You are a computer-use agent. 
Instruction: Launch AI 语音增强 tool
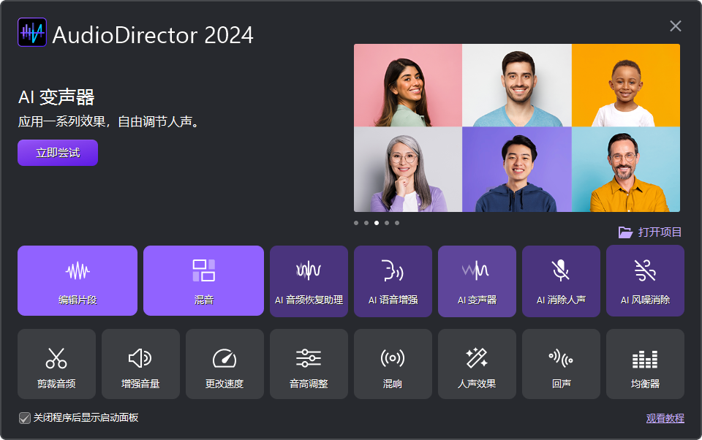(x=393, y=281)
